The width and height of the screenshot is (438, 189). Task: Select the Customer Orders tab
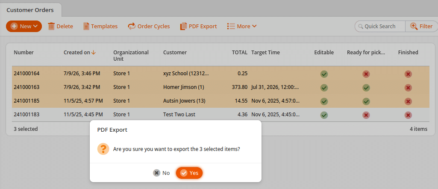click(30, 10)
